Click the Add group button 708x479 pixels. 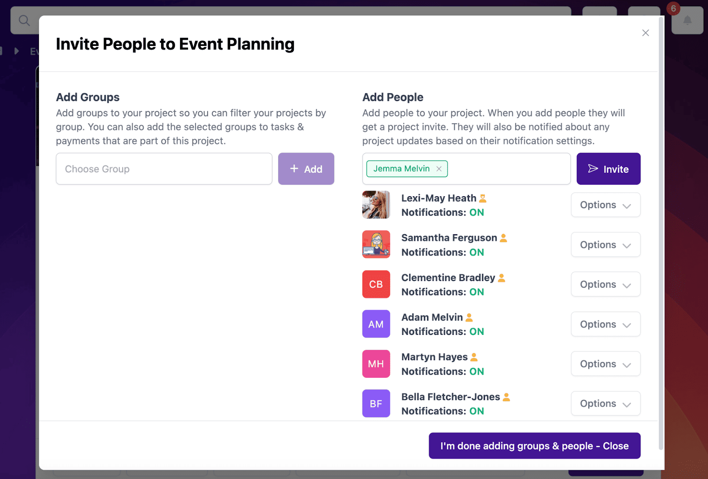[x=306, y=169]
